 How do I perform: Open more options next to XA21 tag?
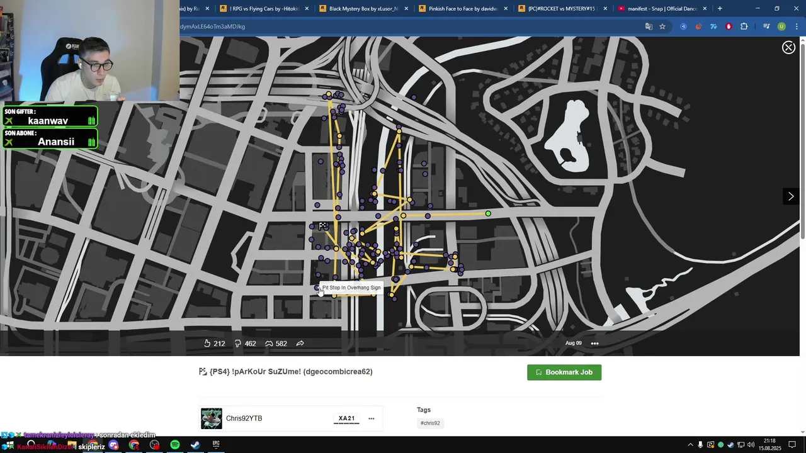pos(372,418)
